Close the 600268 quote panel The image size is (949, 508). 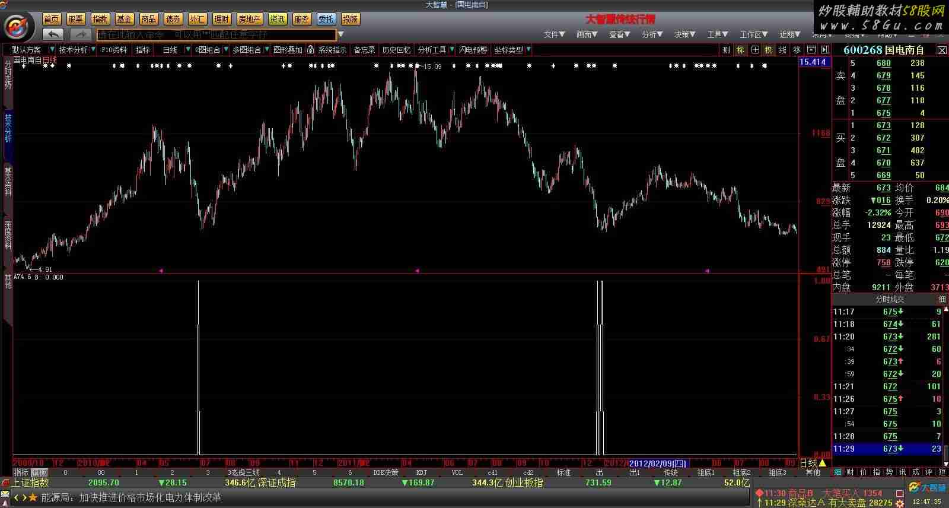point(942,50)
